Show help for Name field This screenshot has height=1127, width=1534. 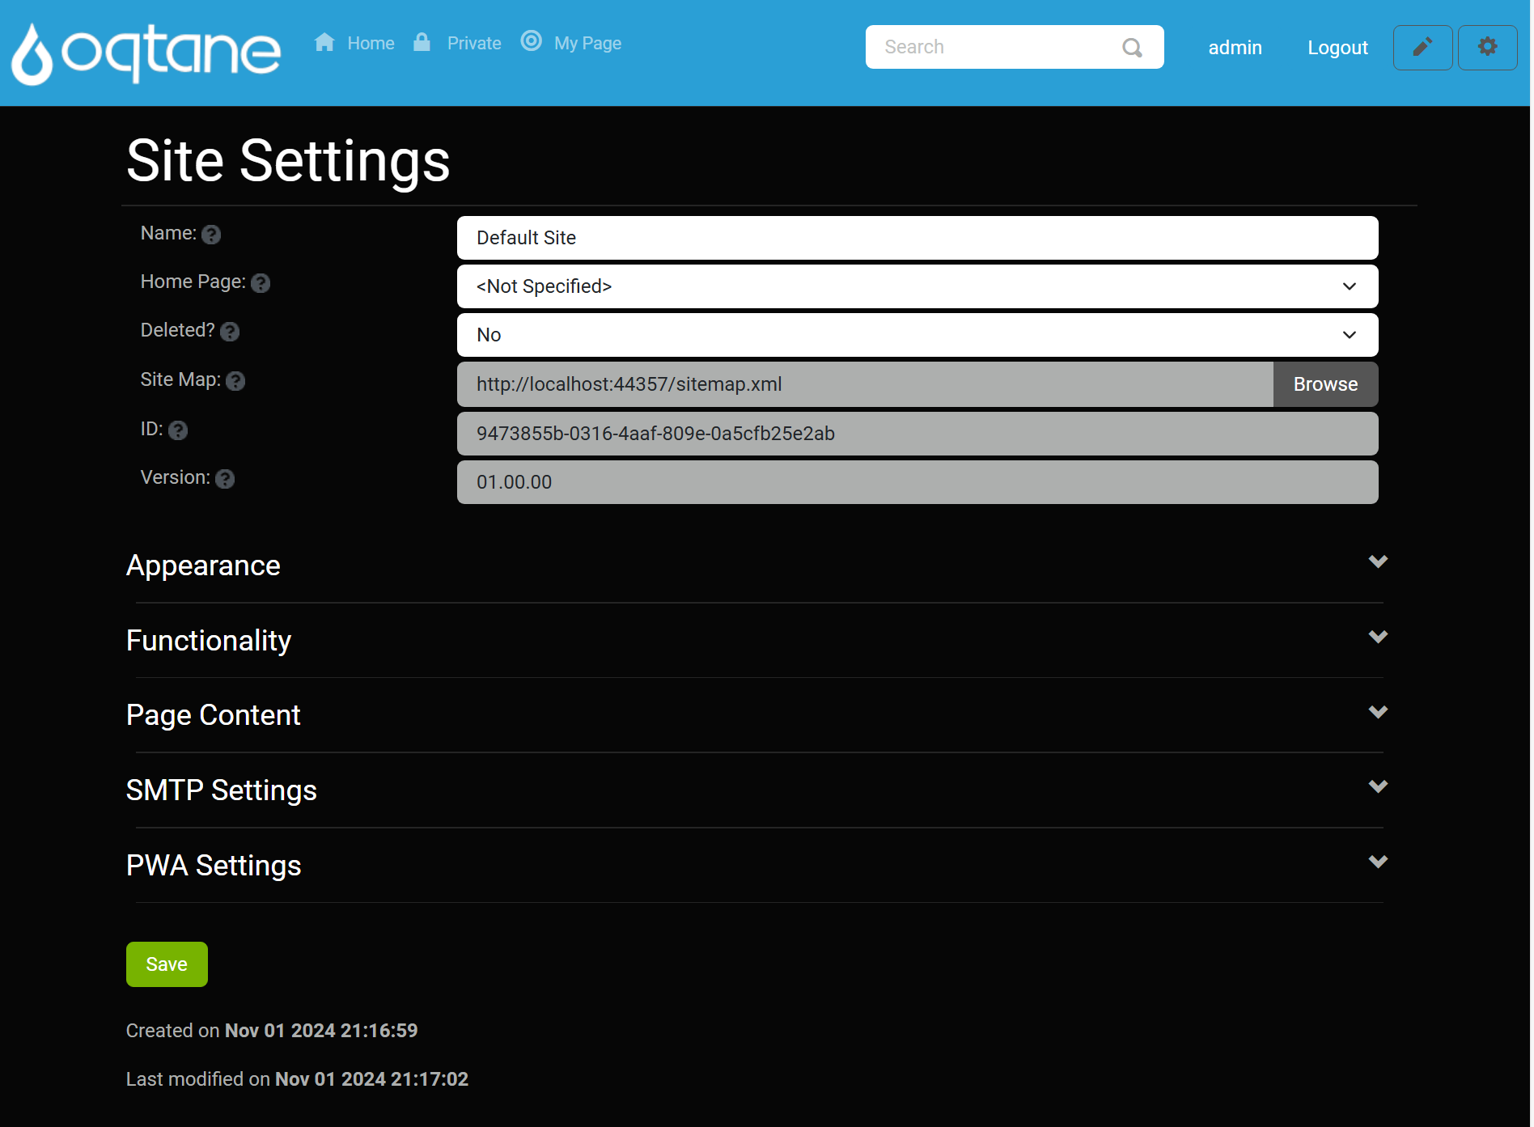(x=211, y=235)
